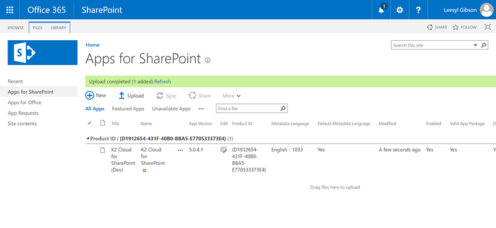The width and height of the screenshot is (496, 228).
Task: Click the Type column header icon
Action: [102, 123]
